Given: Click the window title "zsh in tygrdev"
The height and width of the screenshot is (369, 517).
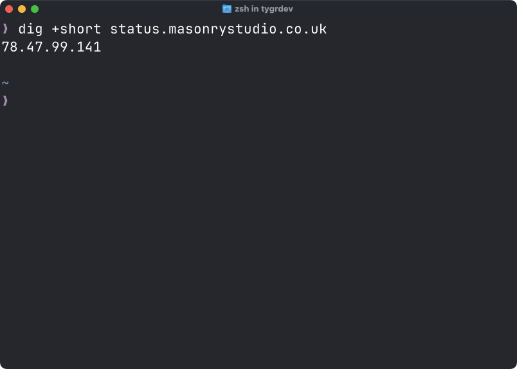Looking at the screenshot, I should 264,9.
